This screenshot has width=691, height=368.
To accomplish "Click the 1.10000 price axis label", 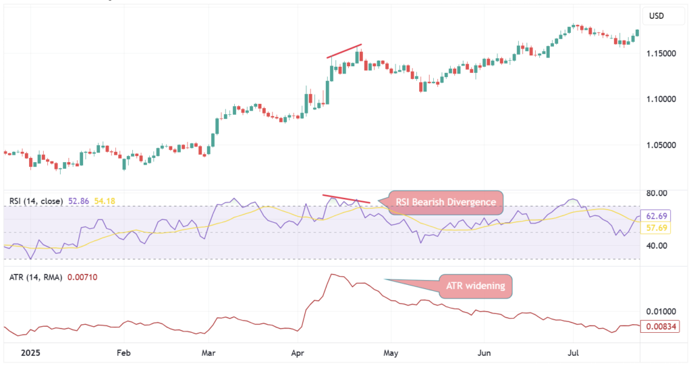I will (x=661, y=99).
